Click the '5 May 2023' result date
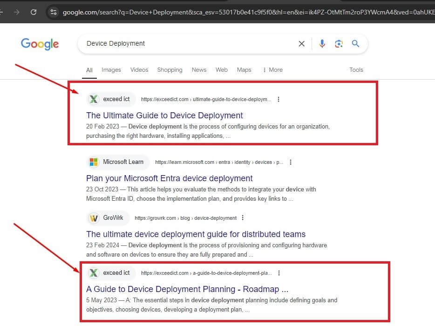Screen dimensions: 435x326 coord(102,300)
